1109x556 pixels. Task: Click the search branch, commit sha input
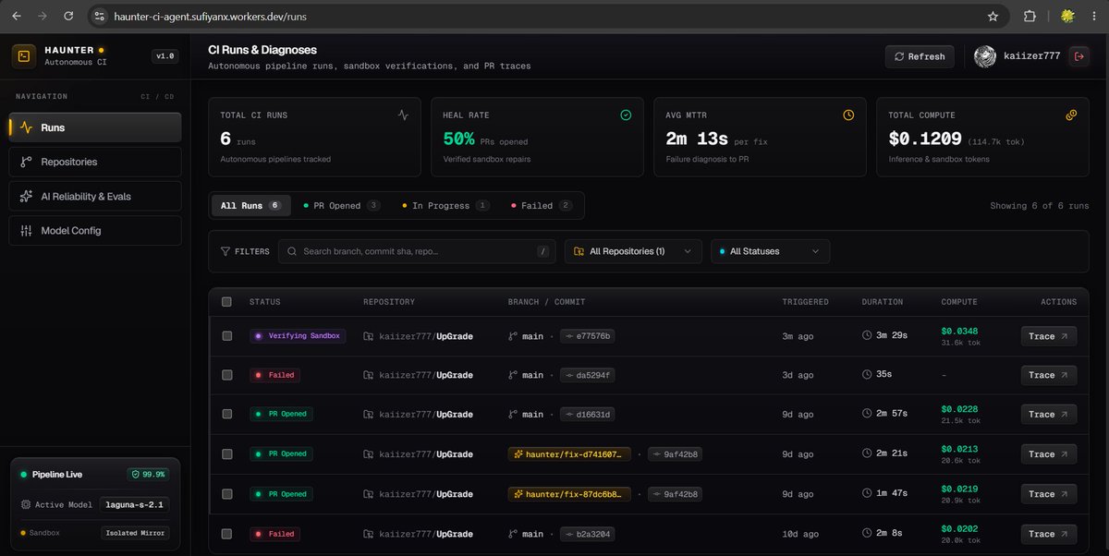pos(417,251)
